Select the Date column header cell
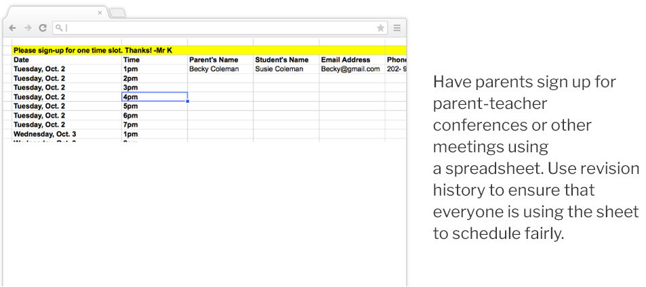Screen dimensions: 646x287 [66, 60]
